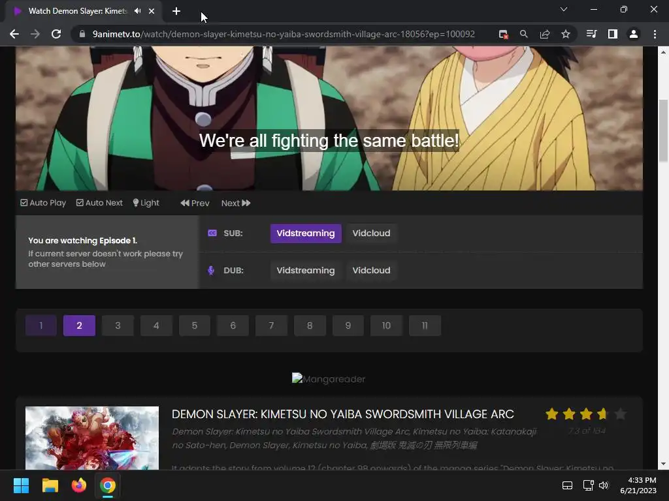Toggle the browser side panel
Screen dimensions: 669x501
click(x=613, y=34)
